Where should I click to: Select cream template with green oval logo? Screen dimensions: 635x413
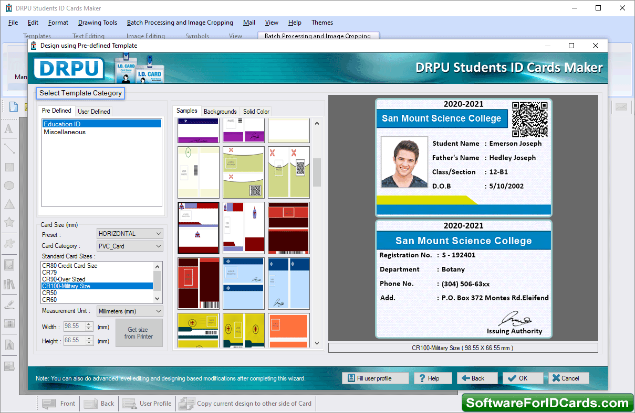click(199, 172)
